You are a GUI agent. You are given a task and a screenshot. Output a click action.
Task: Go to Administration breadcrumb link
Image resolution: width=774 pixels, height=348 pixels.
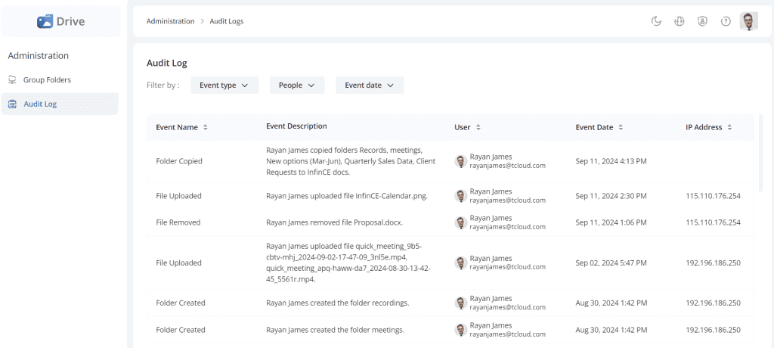click(170, 21)
